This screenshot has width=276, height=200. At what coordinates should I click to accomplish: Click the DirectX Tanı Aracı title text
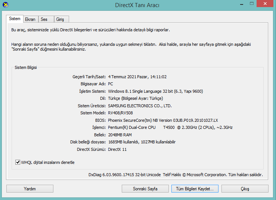[137, 5]
